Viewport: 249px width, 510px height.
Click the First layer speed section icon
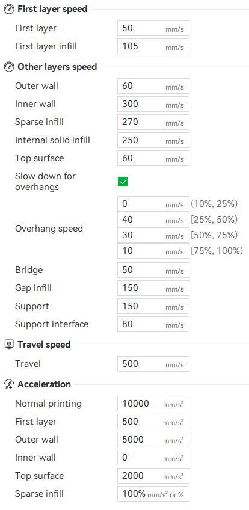pos(9,10)
